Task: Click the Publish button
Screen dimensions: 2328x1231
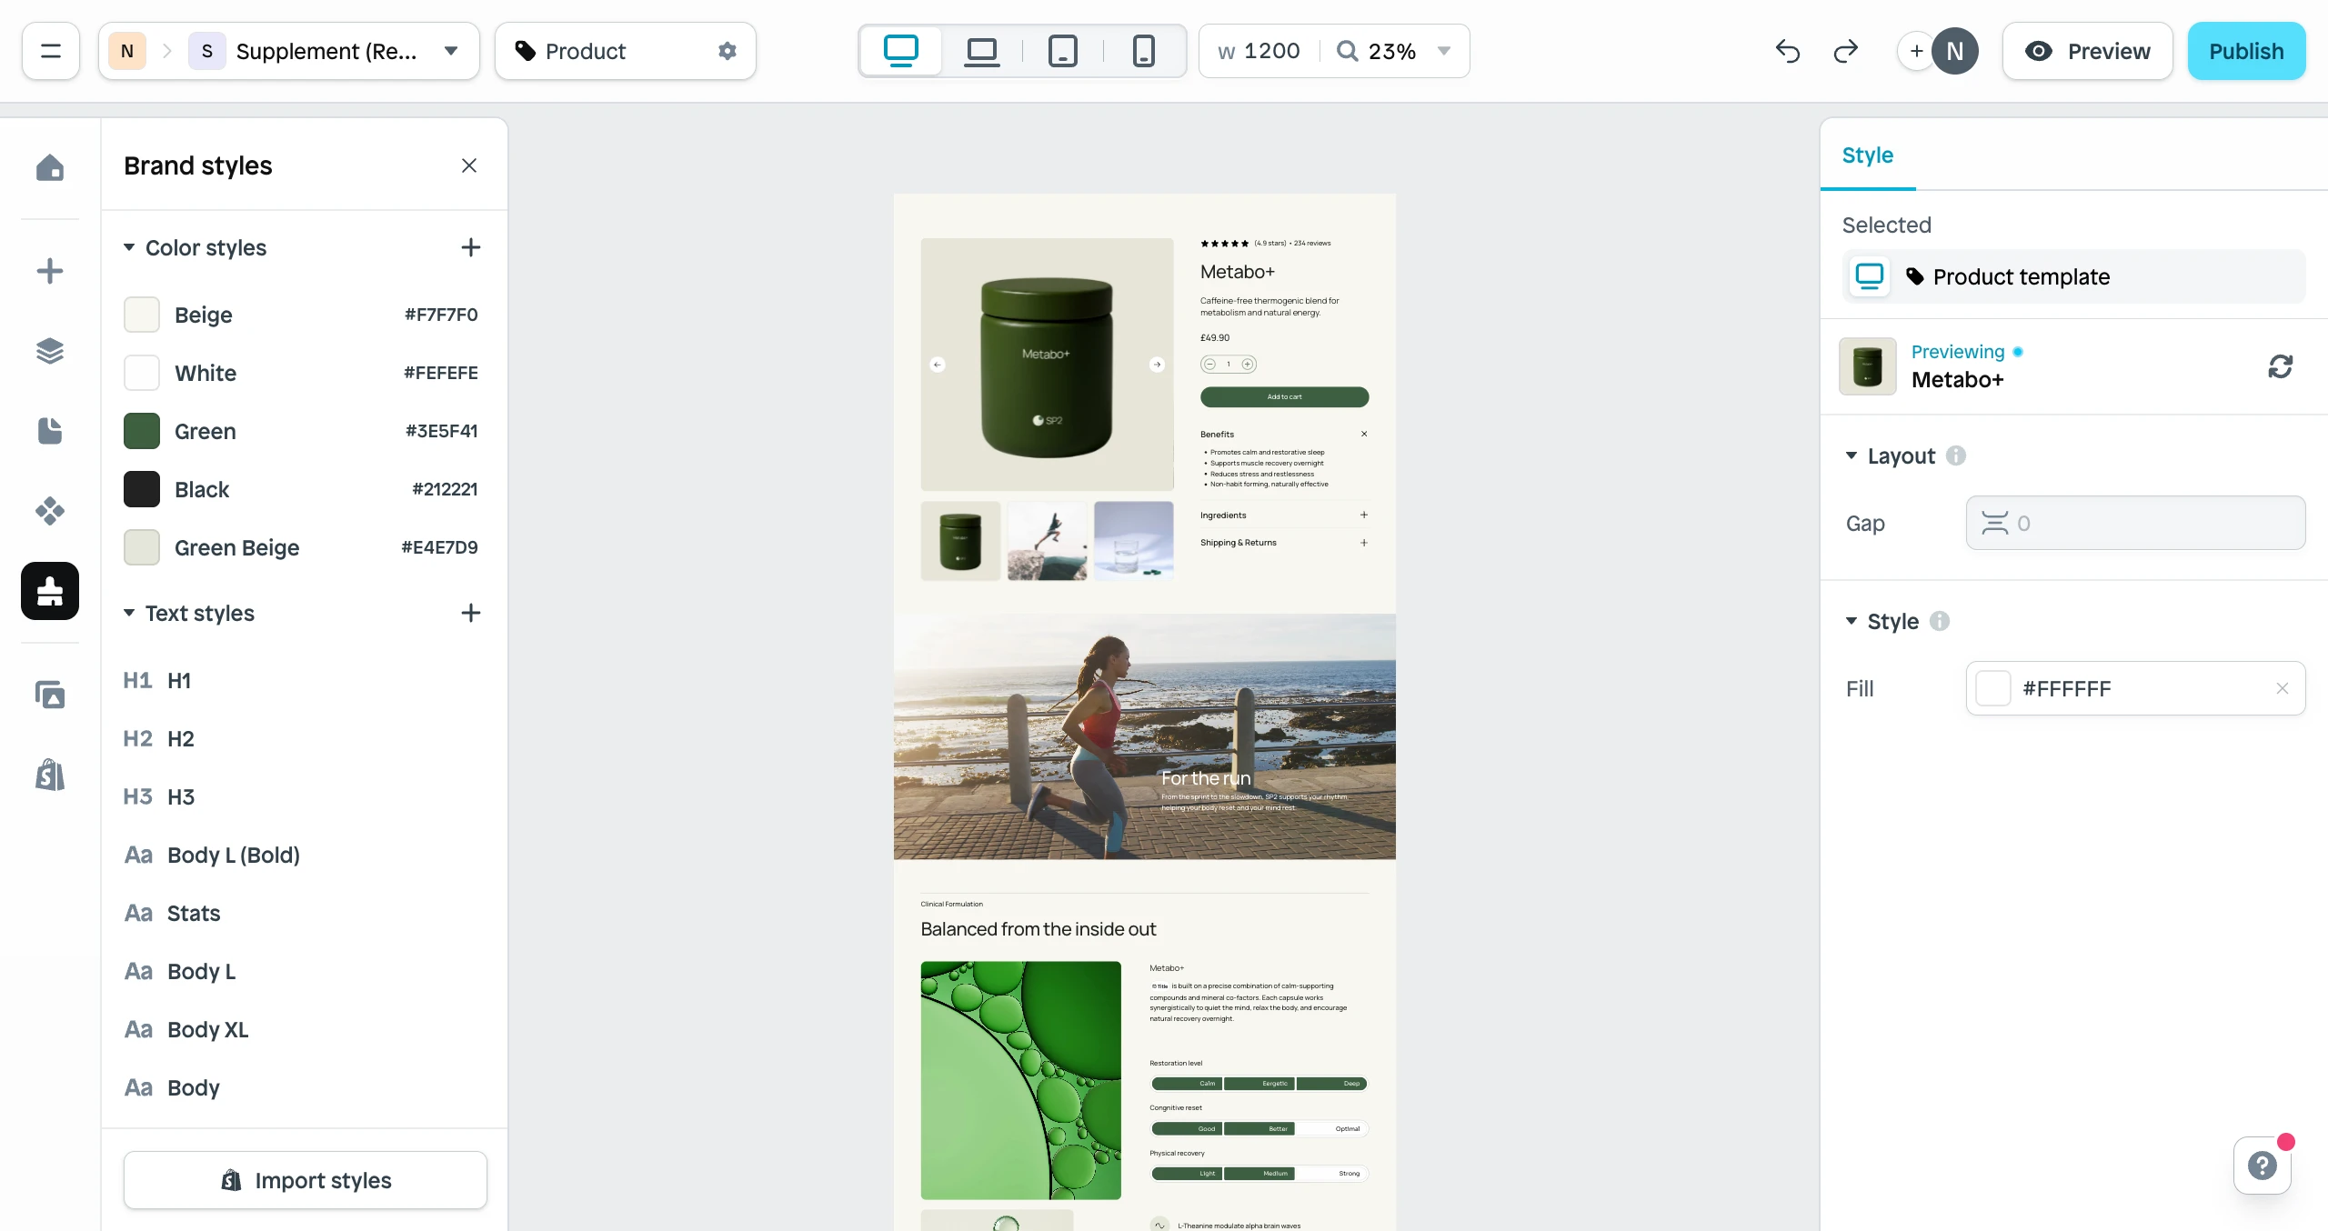Action: pyautogui.click(x=2245, y=51)
